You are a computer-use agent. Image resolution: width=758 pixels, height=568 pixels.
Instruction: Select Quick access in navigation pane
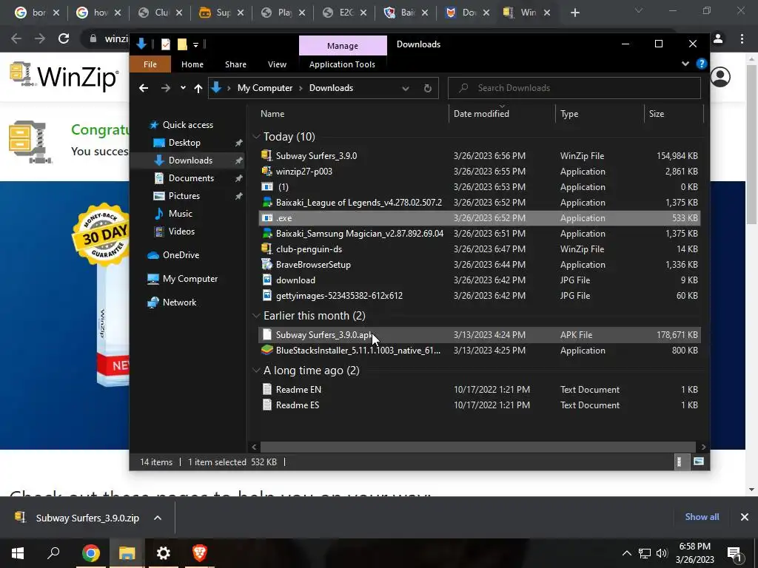click(187, 124)
